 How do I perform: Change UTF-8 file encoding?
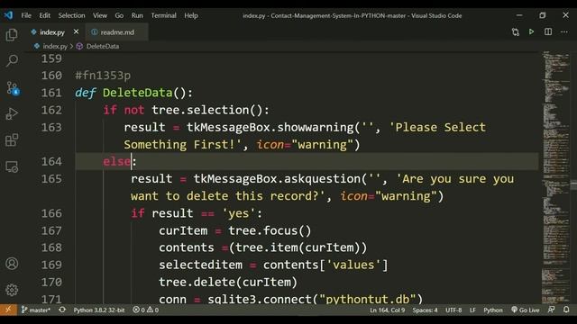(453, 310)
